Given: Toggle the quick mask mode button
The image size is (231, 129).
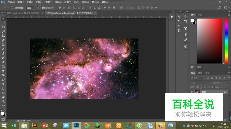Looking at the screenshot, I should [3, 120].
